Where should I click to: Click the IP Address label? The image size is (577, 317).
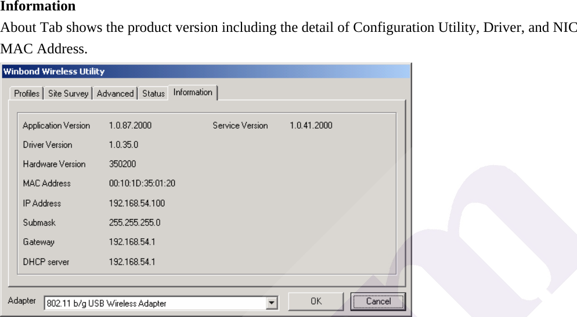tap(42, 203)
